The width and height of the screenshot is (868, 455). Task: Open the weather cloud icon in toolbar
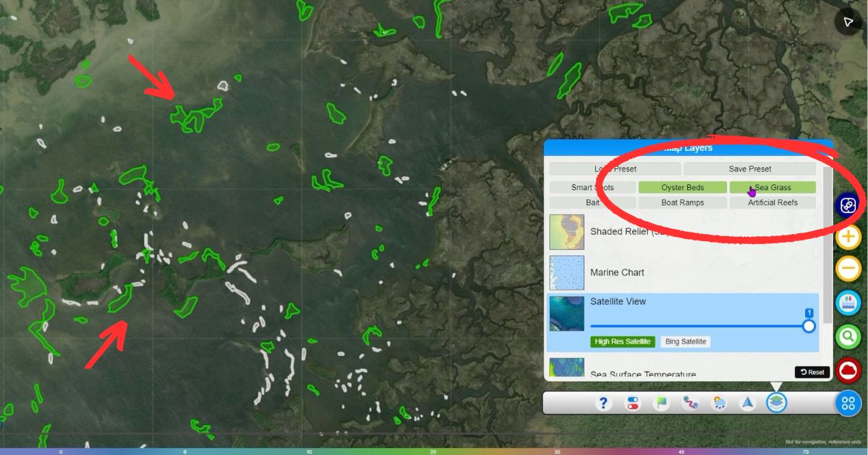(x=719, y=403)
